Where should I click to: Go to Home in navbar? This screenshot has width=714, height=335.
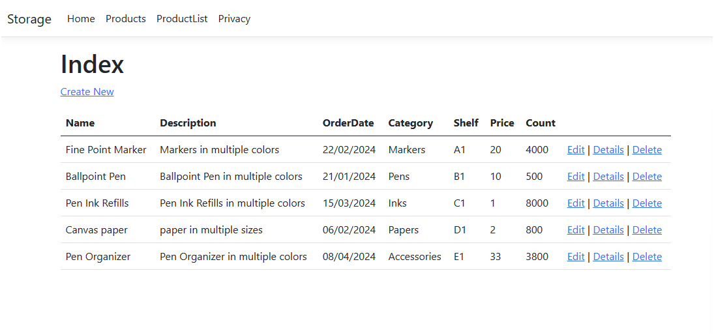point(81,19)
